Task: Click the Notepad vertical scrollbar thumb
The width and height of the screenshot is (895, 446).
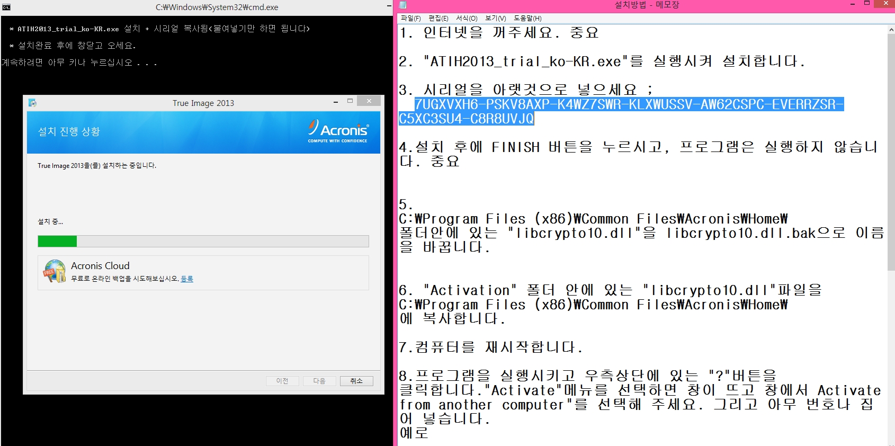Action: pos(891,152)
